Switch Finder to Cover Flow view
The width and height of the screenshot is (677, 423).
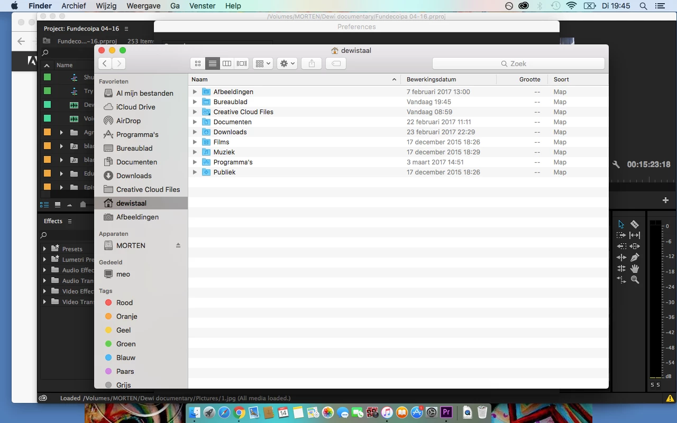coord(242,63)
